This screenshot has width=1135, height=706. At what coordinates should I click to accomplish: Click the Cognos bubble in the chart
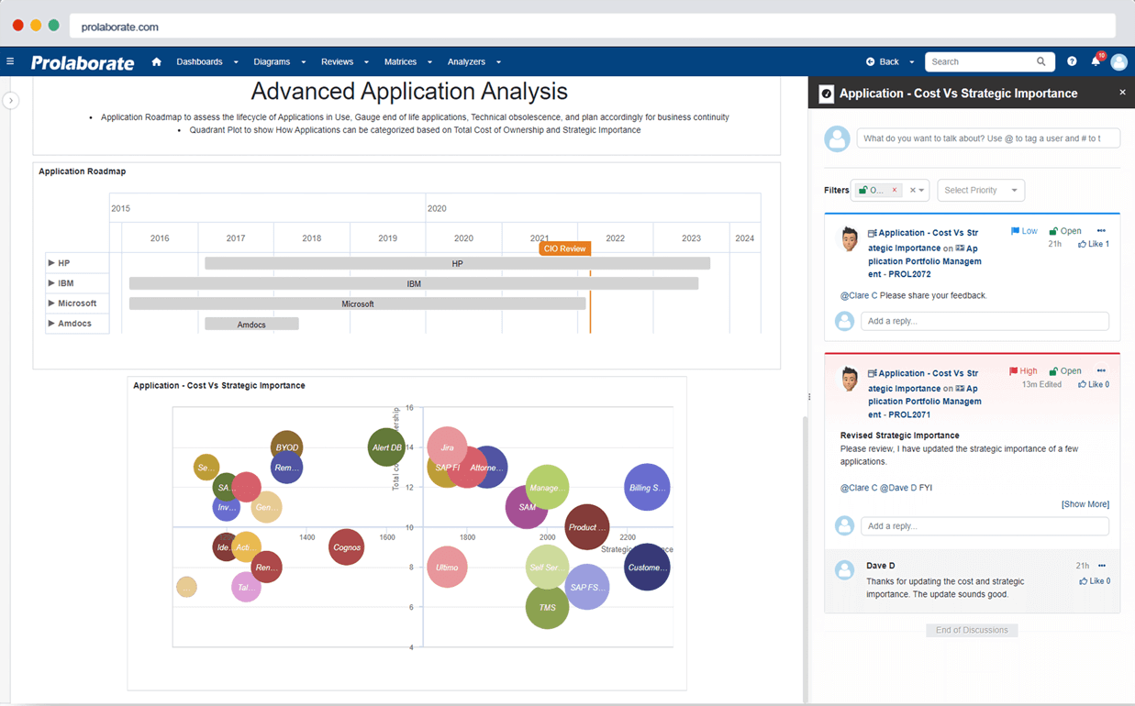coord(347,547)
